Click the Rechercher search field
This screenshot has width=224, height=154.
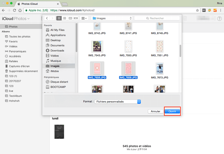[x=157, y=18]
